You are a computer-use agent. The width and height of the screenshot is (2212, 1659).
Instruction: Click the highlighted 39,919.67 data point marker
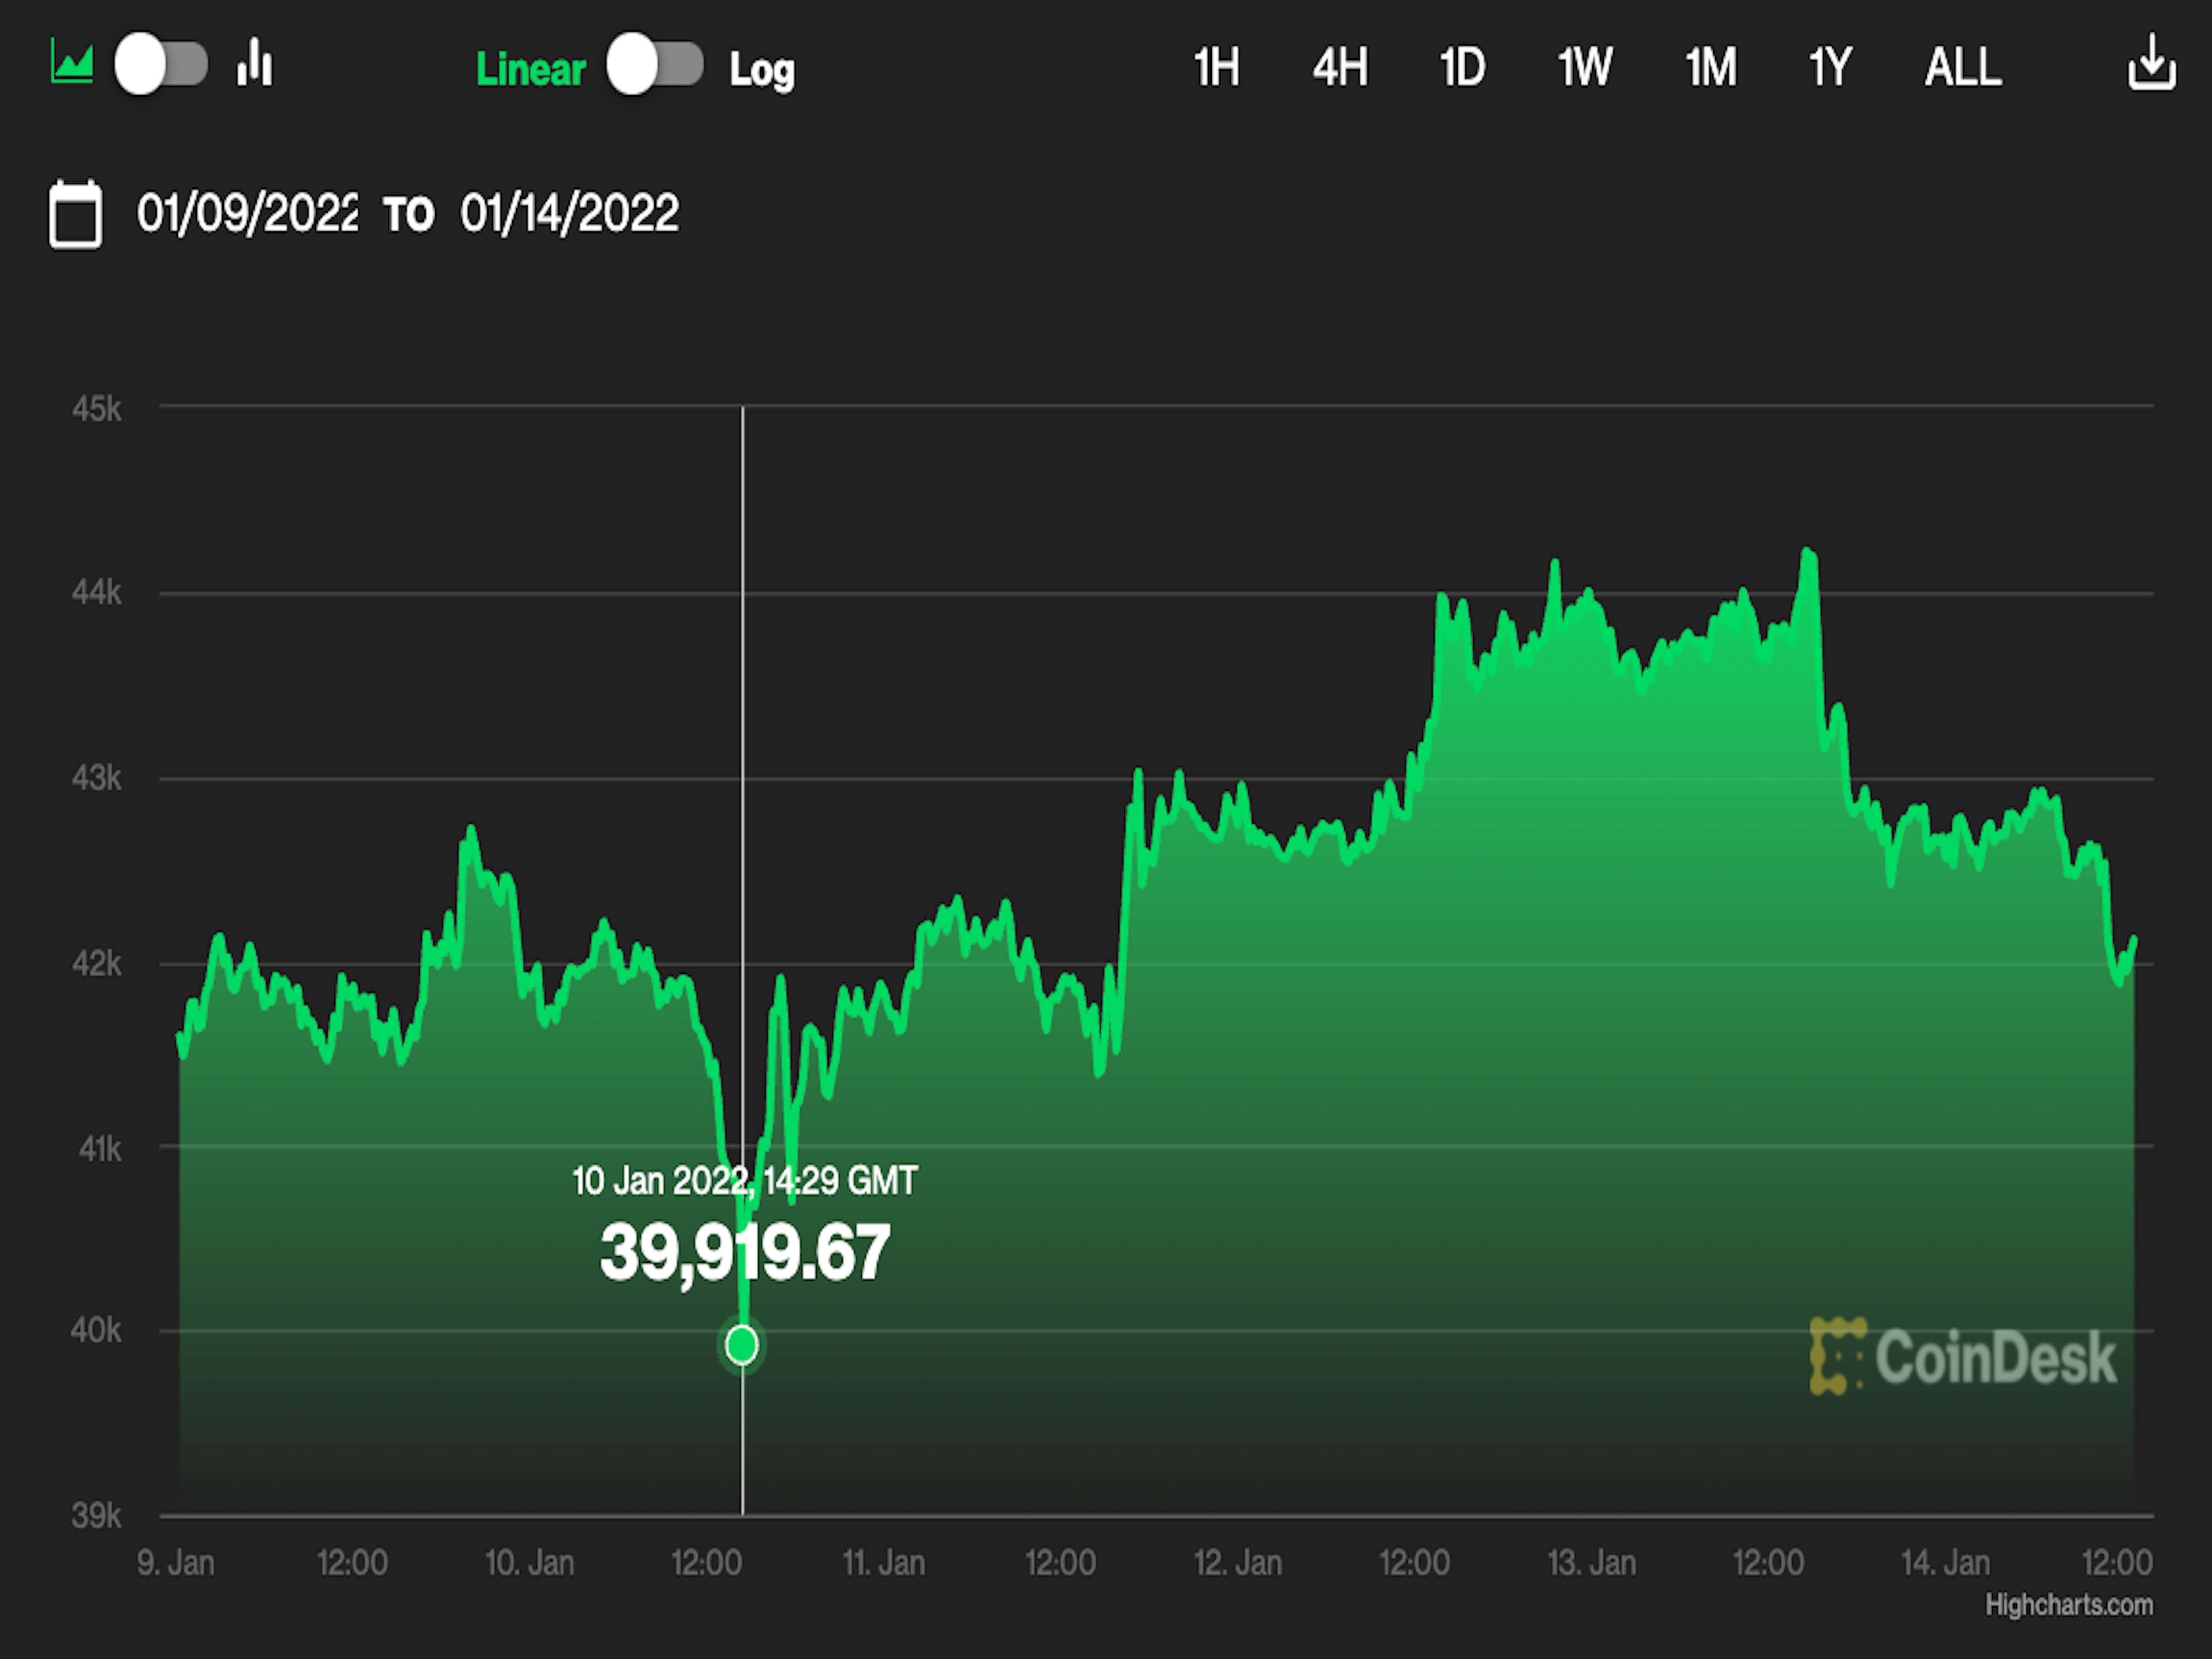coord(742,1345)
